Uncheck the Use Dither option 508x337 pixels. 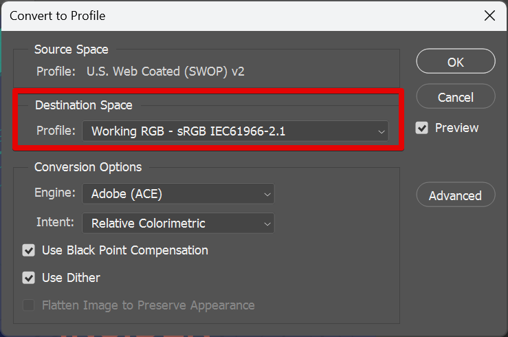[x=29, y=278]
